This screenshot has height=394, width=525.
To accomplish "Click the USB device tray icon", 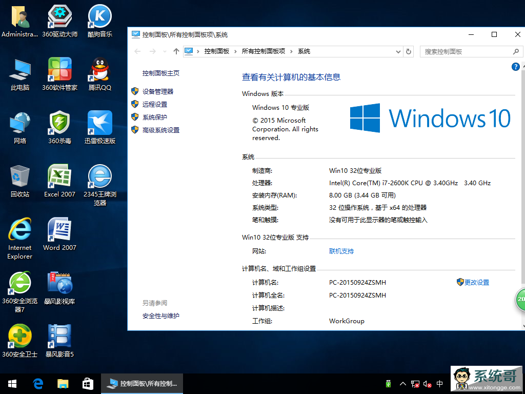I will point(389,384).
